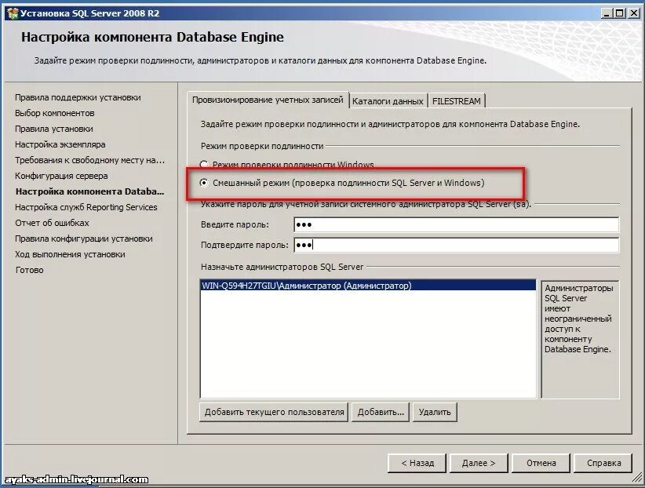
Task: Open help with the Справка button
Action: pyautogui.click(x=603, y=464)
